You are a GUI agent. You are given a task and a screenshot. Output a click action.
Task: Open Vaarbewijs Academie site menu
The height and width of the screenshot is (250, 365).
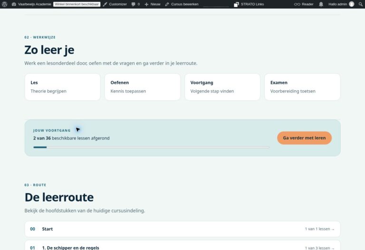point(34,4)
